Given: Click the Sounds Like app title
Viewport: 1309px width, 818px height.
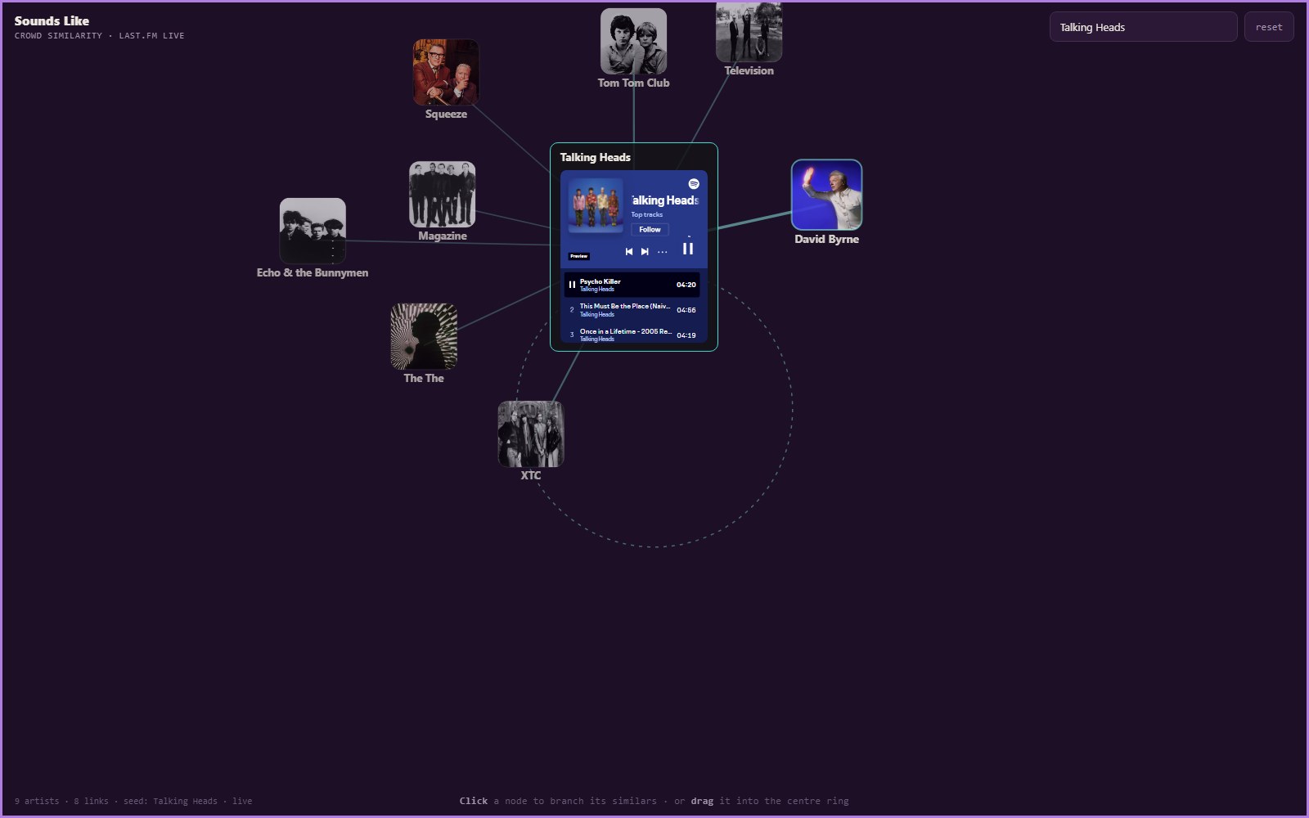Looking at the screenshot, I should pos(52,21).
